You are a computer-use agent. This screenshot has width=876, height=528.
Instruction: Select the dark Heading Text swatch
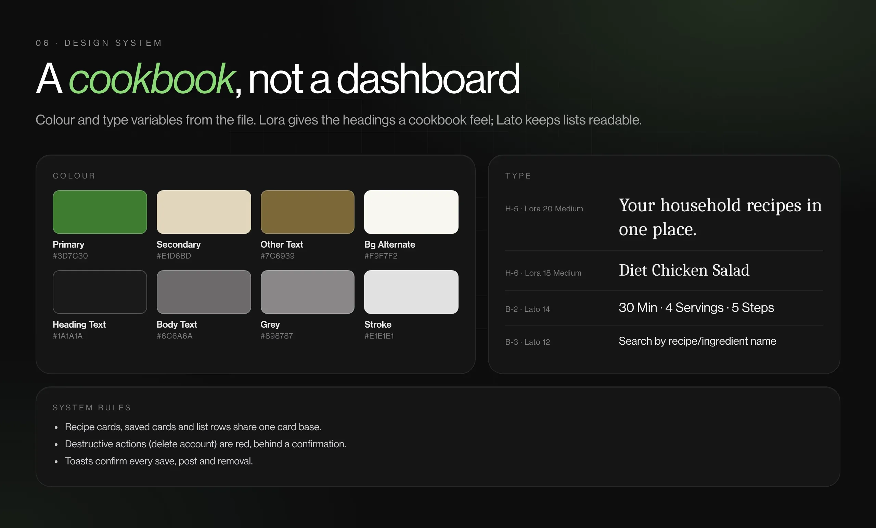100,292
